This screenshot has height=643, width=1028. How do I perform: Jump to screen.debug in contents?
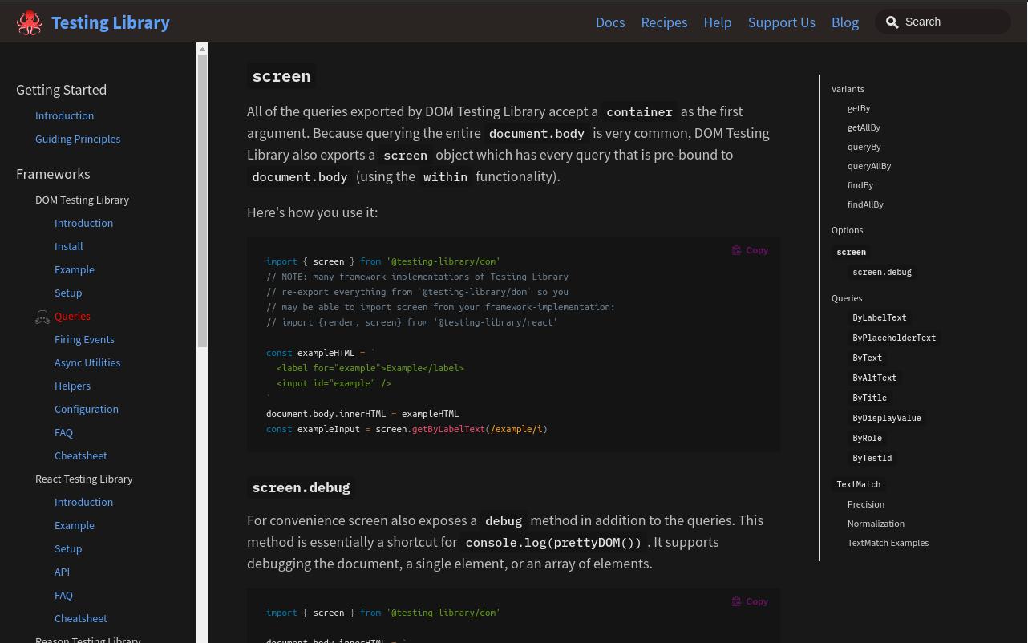(882, 272)
